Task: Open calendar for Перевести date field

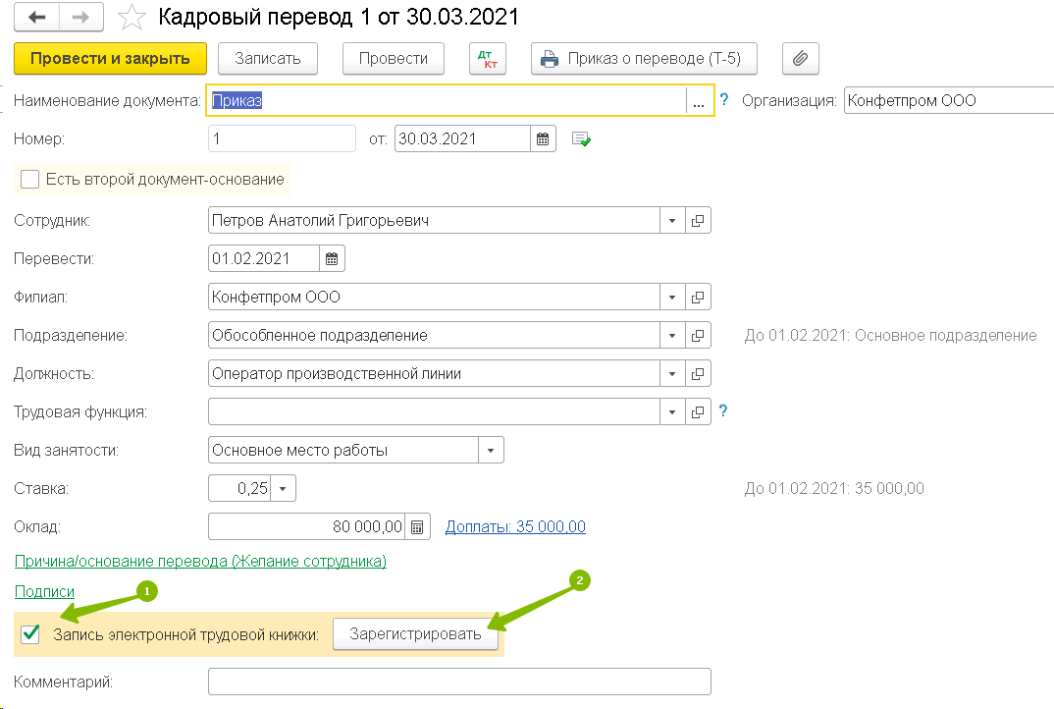Action: point(332,259)
